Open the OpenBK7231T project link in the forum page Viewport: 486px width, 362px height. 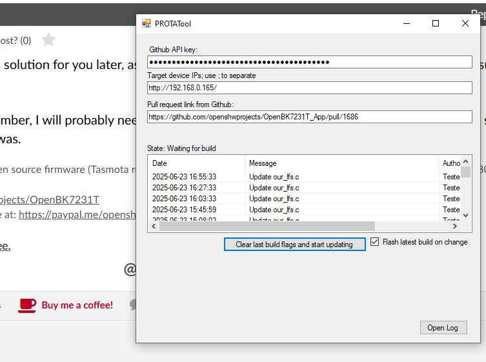tap(49, 199)
